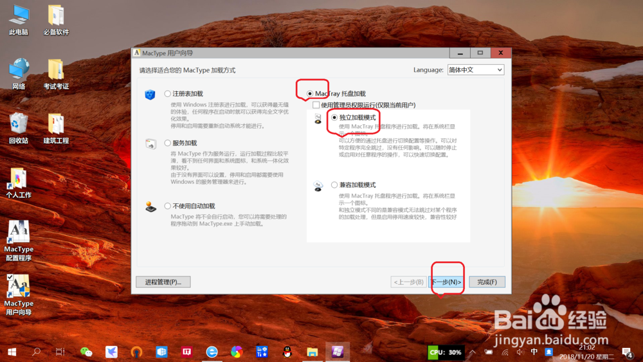This screenshot has width=643, height=362.
Task: Close the MacType 用户向导 window
Action: 501,53
